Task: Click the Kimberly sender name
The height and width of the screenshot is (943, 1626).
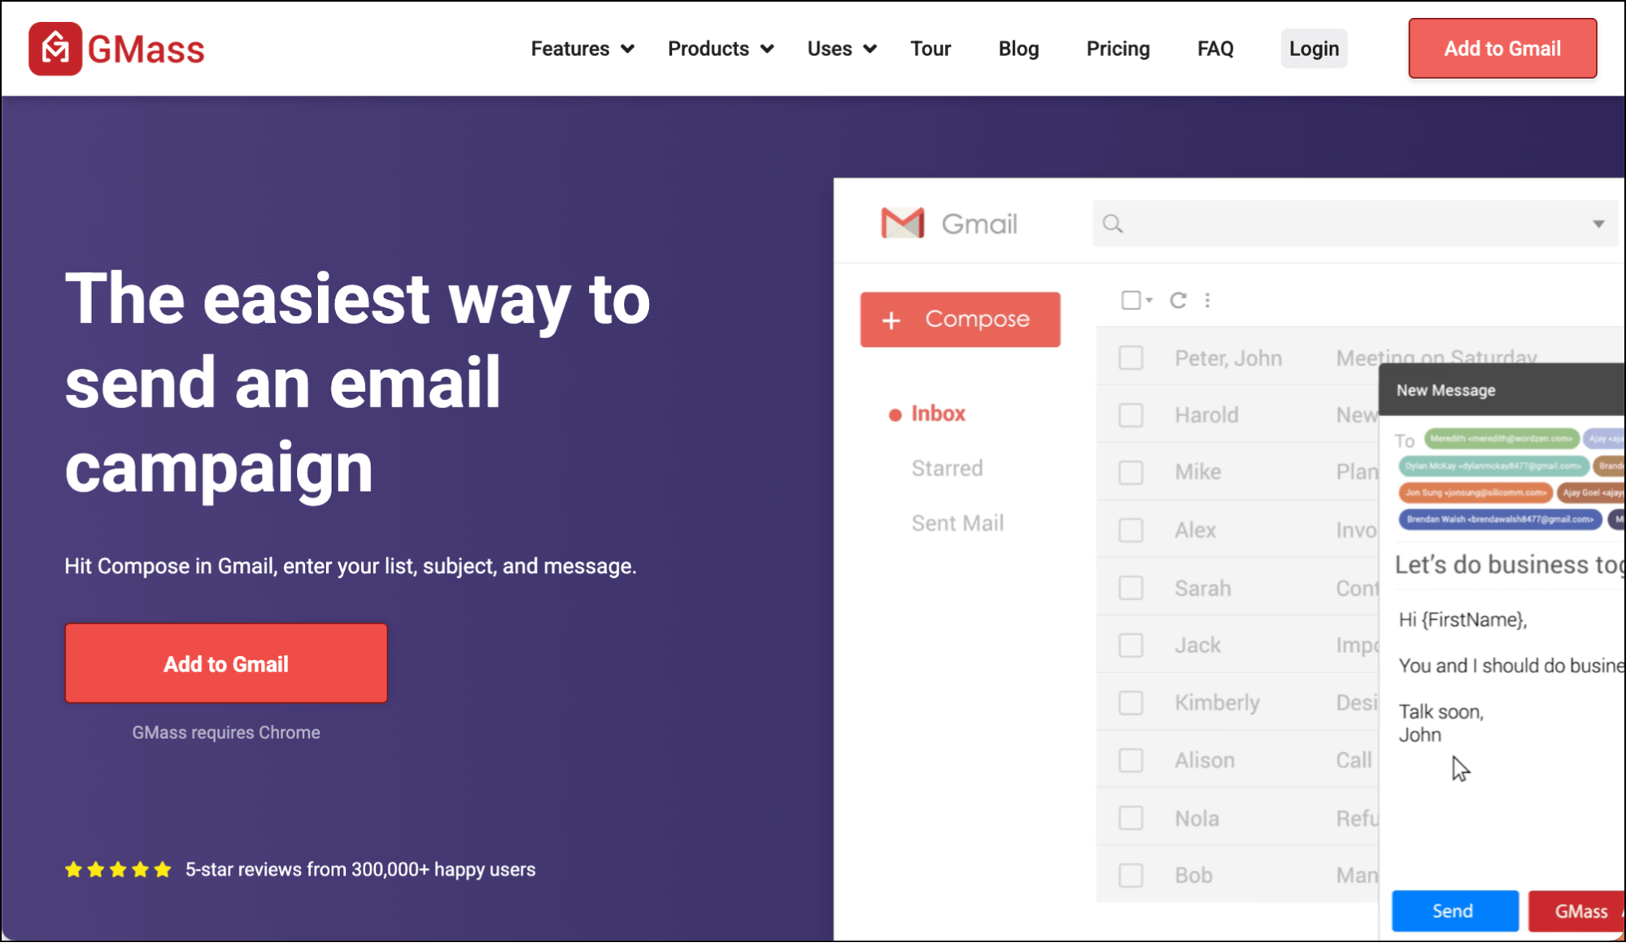Action: (x=1217, y=702)
